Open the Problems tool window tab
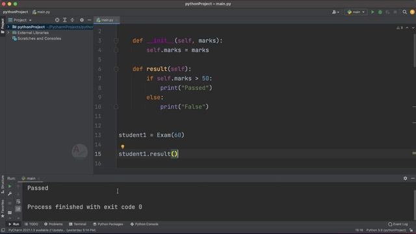Screen dimensions: 416x234 coord(53,224)
